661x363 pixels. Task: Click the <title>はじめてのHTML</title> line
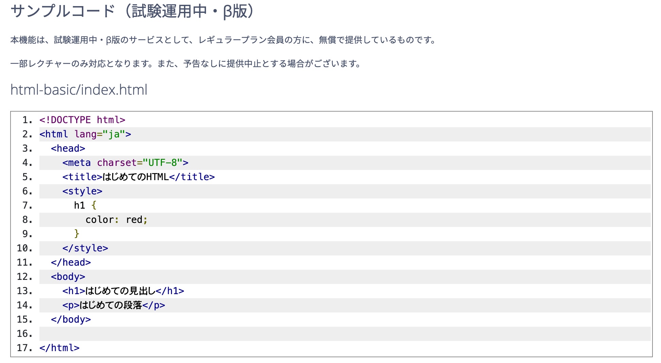pos(138,177)
